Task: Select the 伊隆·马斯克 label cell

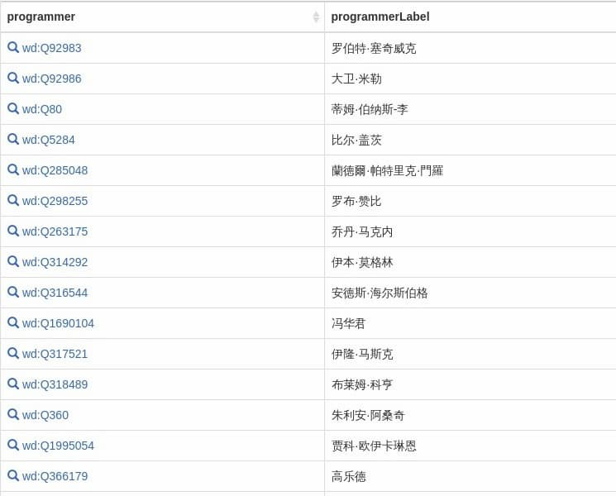Action: (x=470, y=354)
